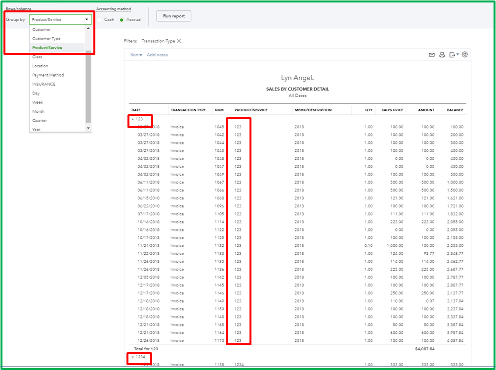Click the BALANCE column header
496x370 pixels.
455,110
